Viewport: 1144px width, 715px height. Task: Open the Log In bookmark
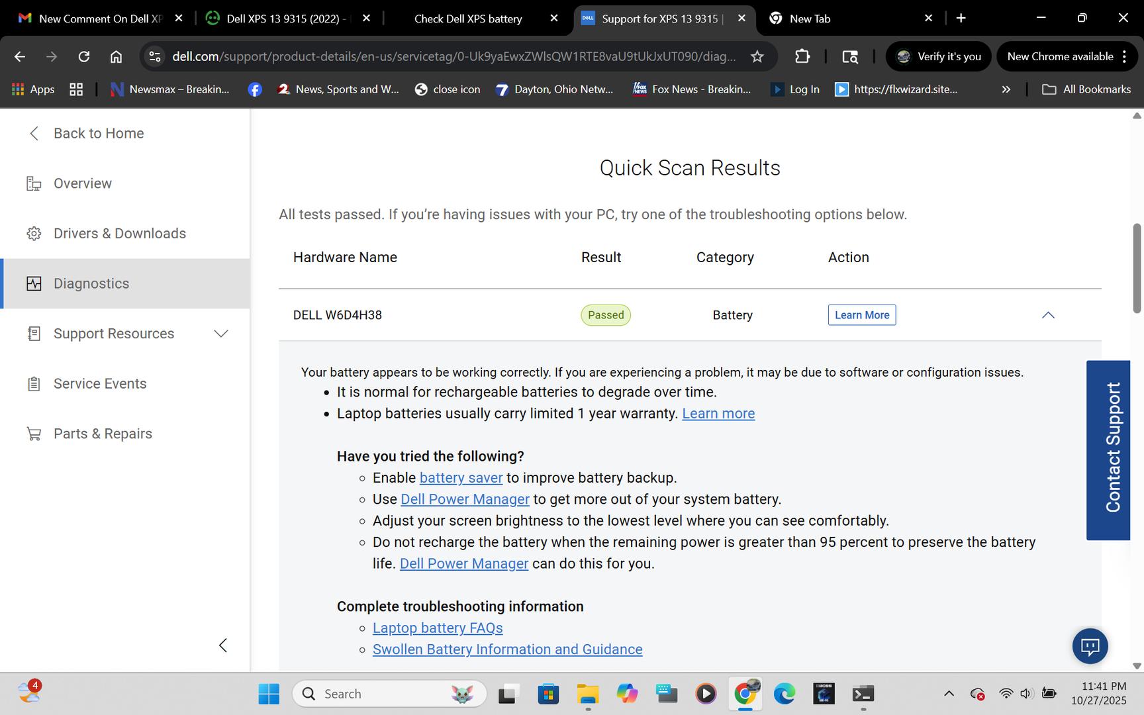click(x=795, y=89)
